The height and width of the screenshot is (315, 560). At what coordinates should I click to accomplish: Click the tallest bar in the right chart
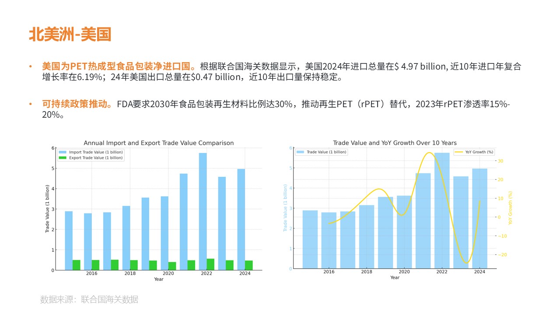(442, 210)
